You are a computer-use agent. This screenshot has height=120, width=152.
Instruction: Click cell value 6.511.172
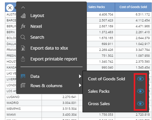tap(143, 15)
